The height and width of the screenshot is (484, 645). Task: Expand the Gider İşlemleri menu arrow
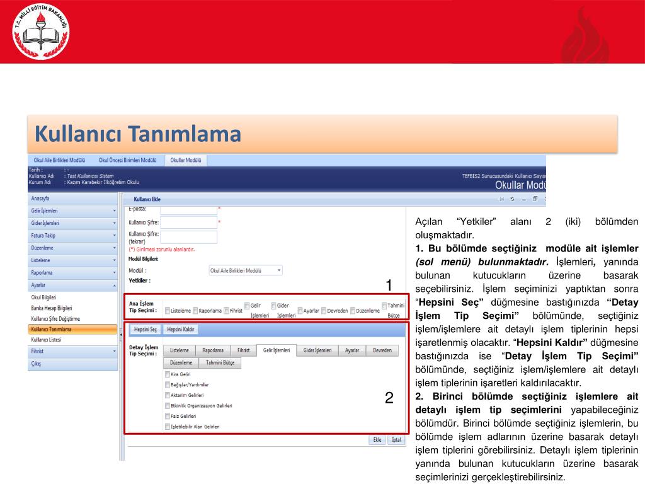pos(115,224)
